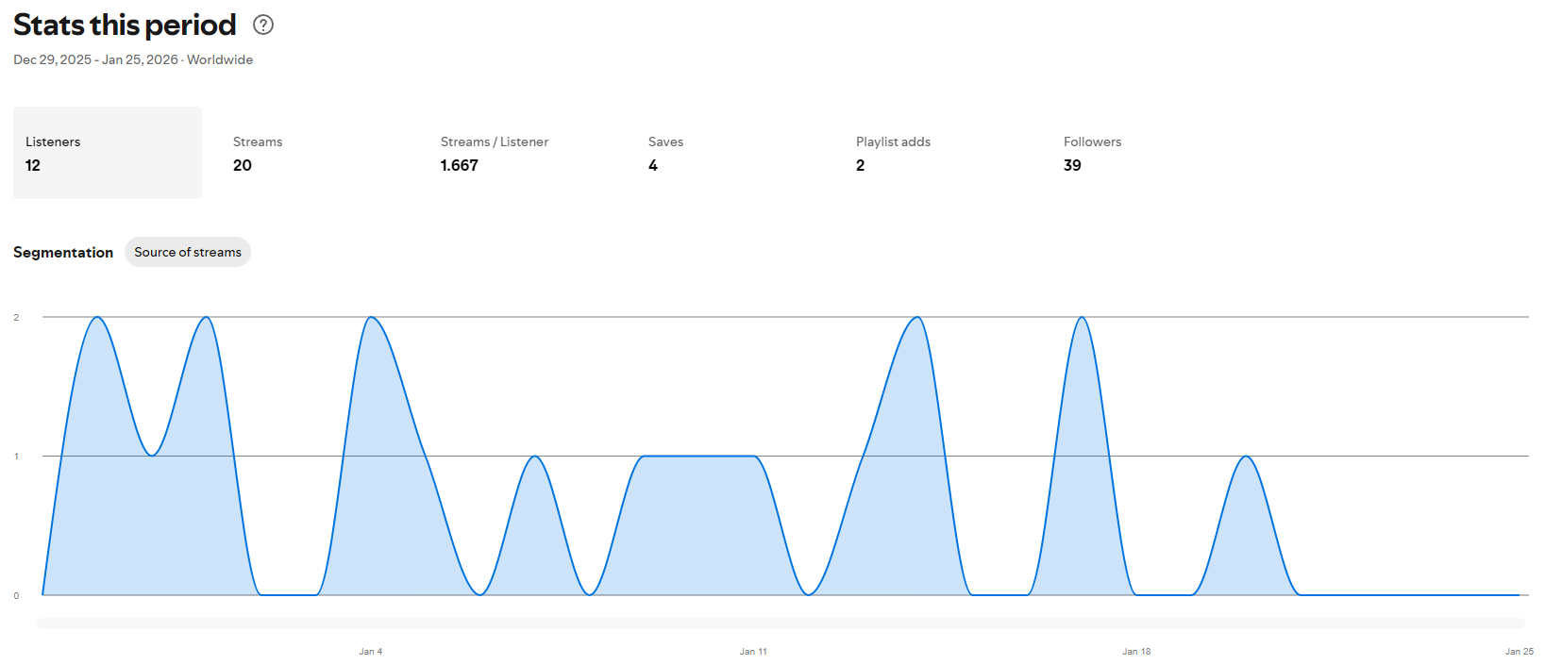Click the Listeners value 12

[33, 165]
